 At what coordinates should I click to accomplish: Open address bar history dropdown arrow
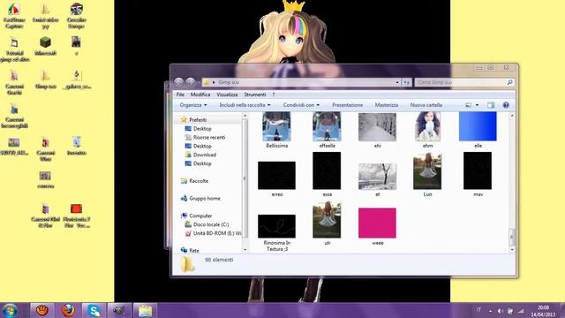point(397,82)
